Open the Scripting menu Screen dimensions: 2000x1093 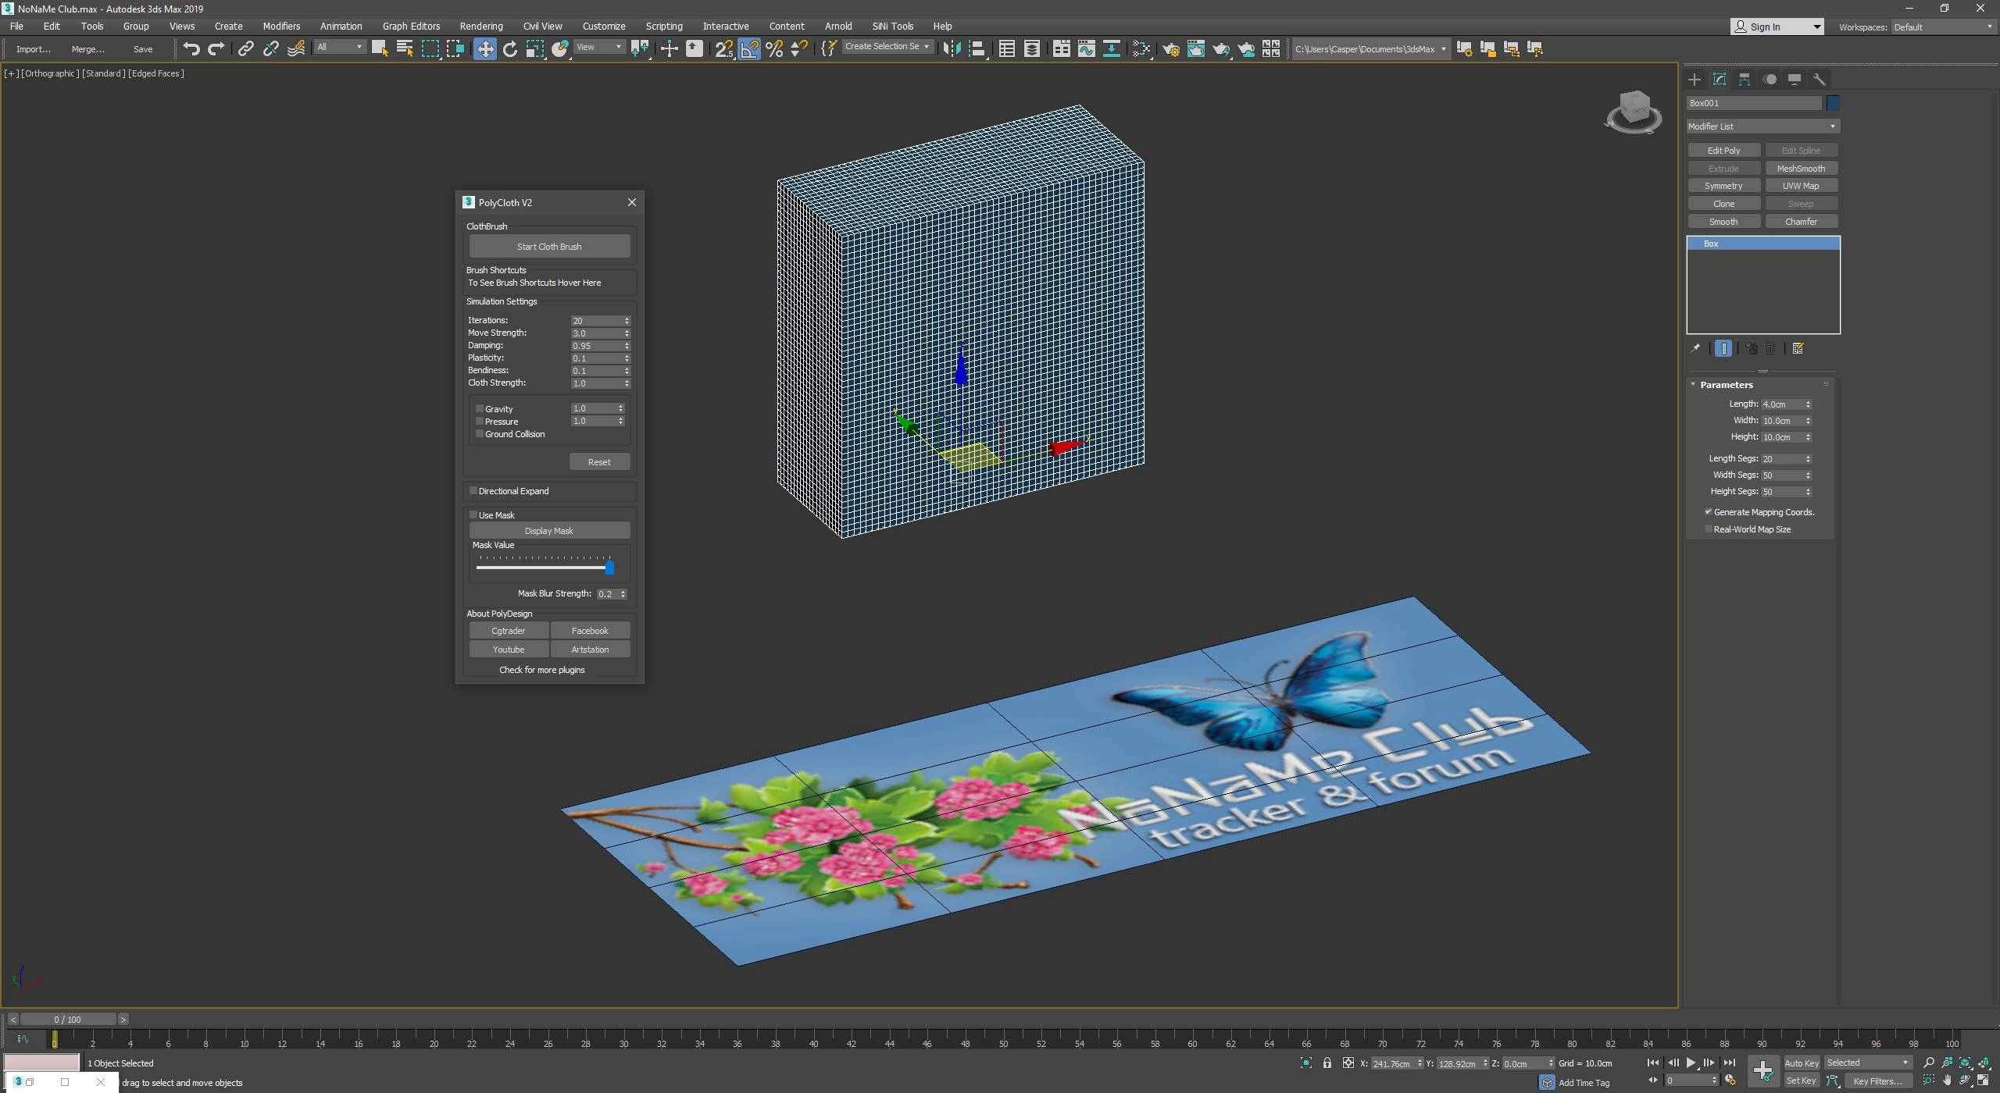(x=664, y=26)
